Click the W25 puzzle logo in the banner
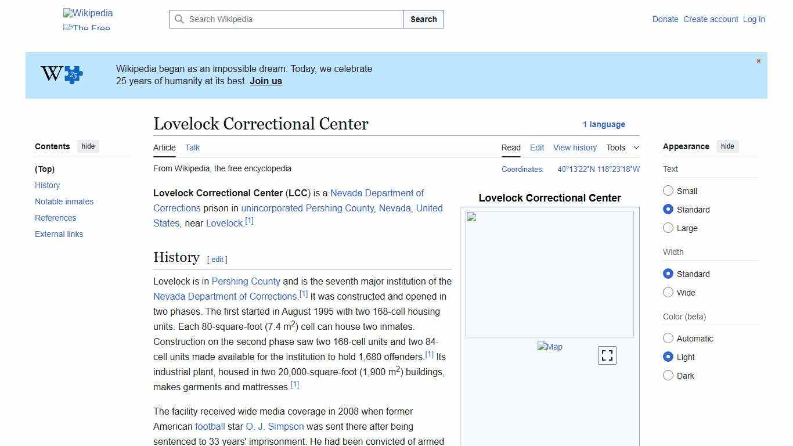Viewport: 793px width, 446px height. pyautogui.click(x=60, y=74)
